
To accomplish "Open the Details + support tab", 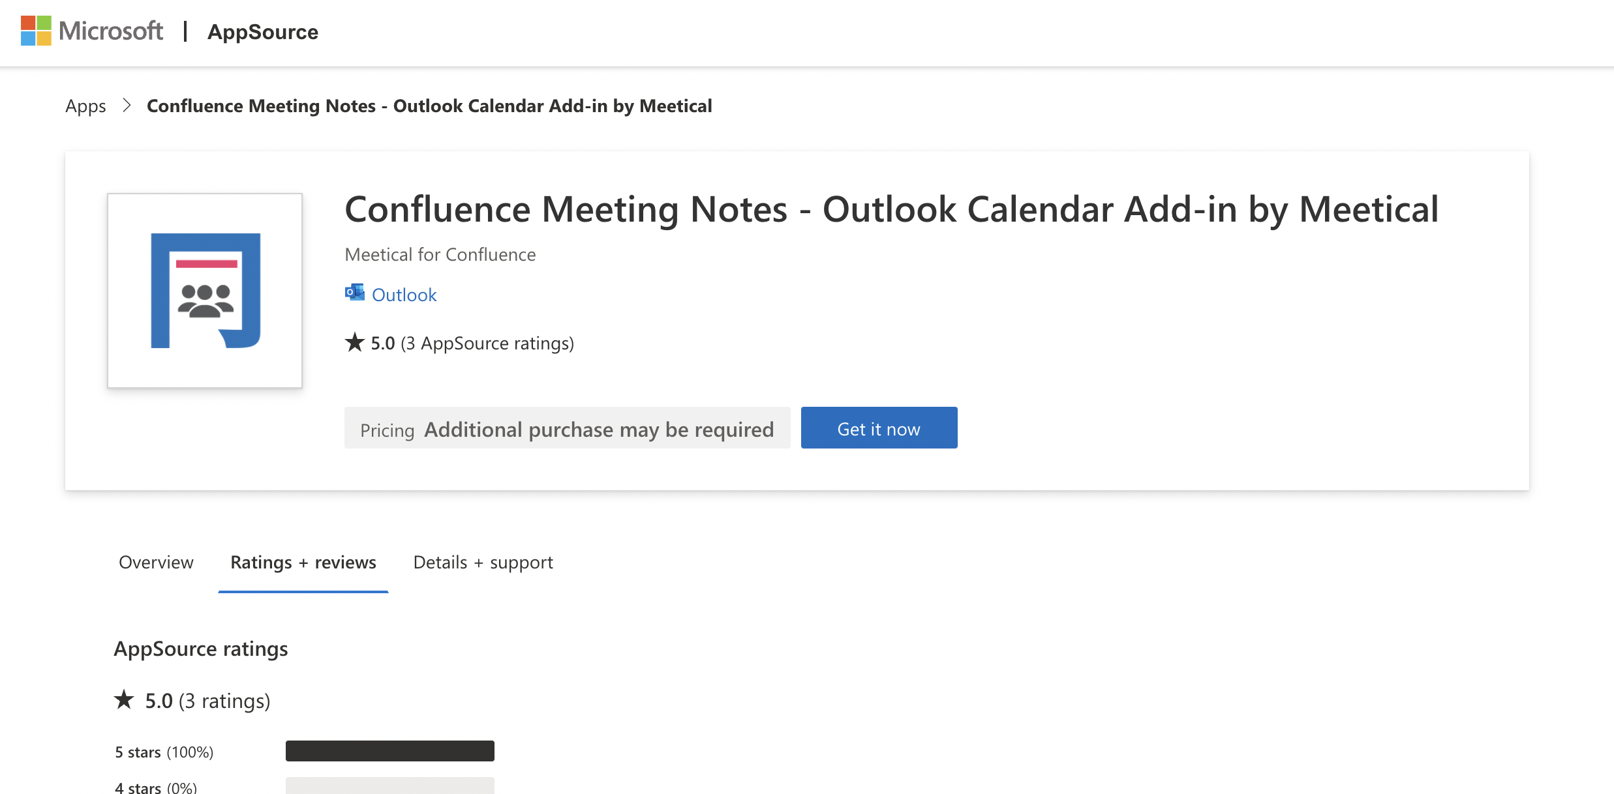I will (483, 563).
